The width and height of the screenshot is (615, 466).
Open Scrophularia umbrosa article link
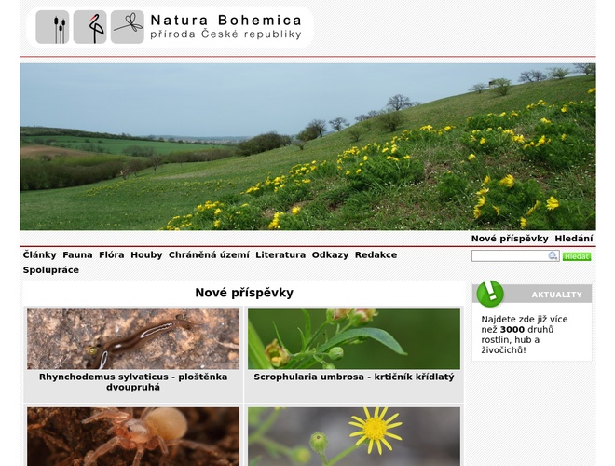tap(354, 377)
